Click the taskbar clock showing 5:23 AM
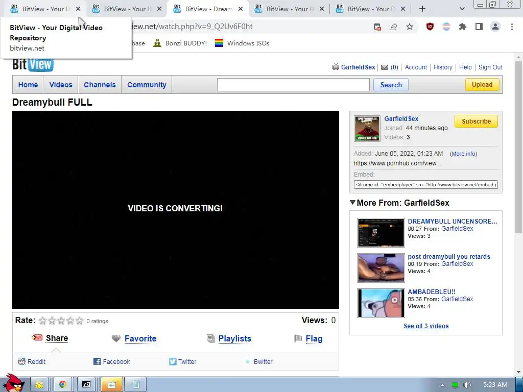 495,385
